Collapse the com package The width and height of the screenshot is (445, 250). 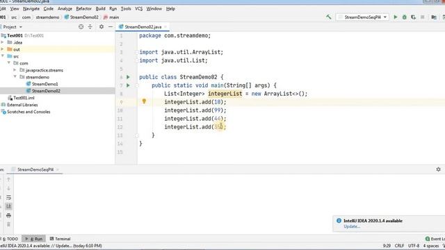point(9,63)
